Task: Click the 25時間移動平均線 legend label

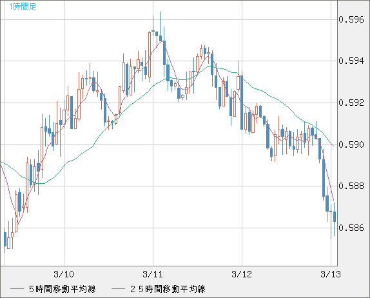Action: [168, 289]
